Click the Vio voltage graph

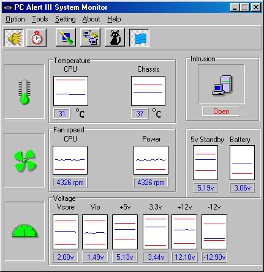(95, 232)
